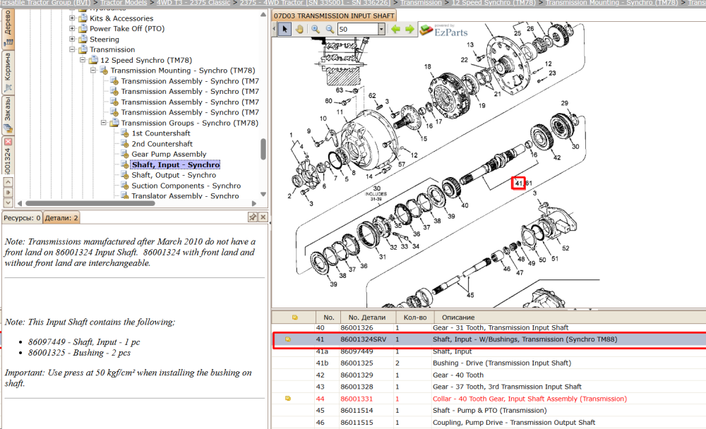
Task: Click the zoom value field showing 50
Action: coord(358,29)
